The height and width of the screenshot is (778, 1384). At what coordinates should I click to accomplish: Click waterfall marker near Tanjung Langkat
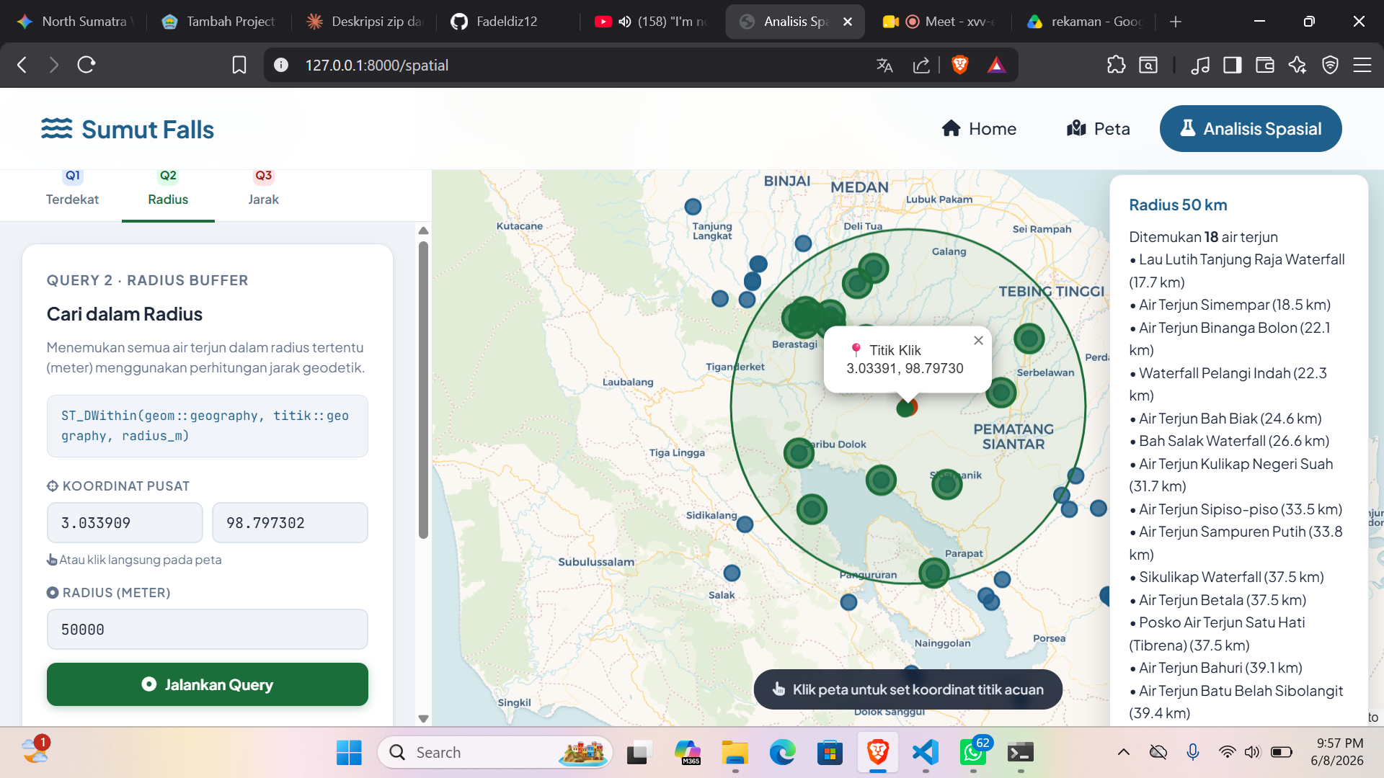pos(693,207)
